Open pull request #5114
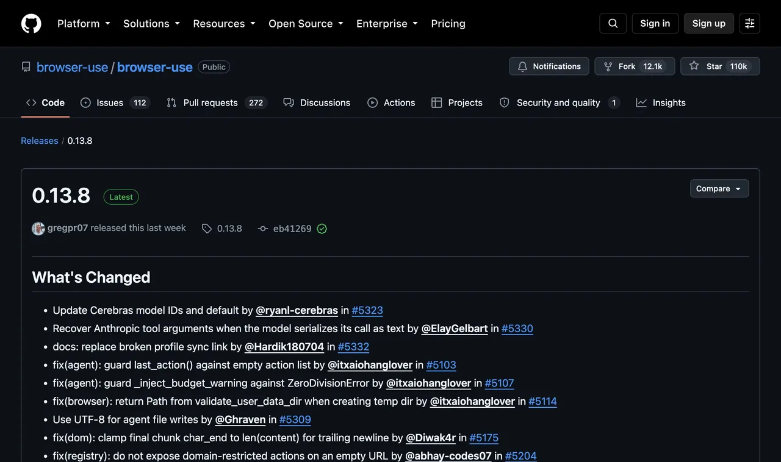Image resolution: width=781 pixels, height=462 pixels. 543,402
